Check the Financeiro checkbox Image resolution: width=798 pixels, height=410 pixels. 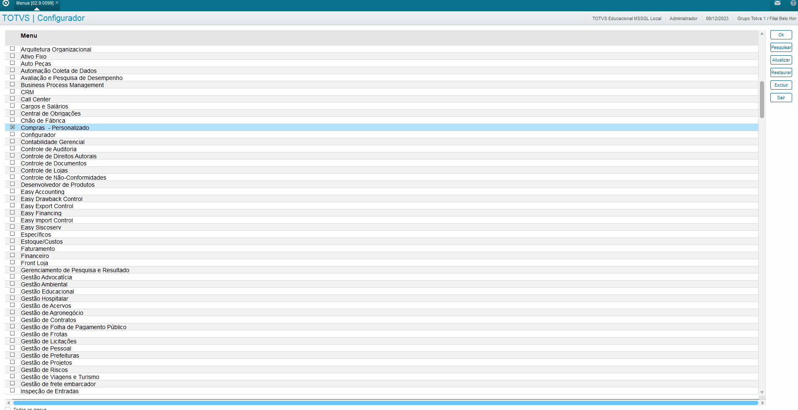[13, 255]
